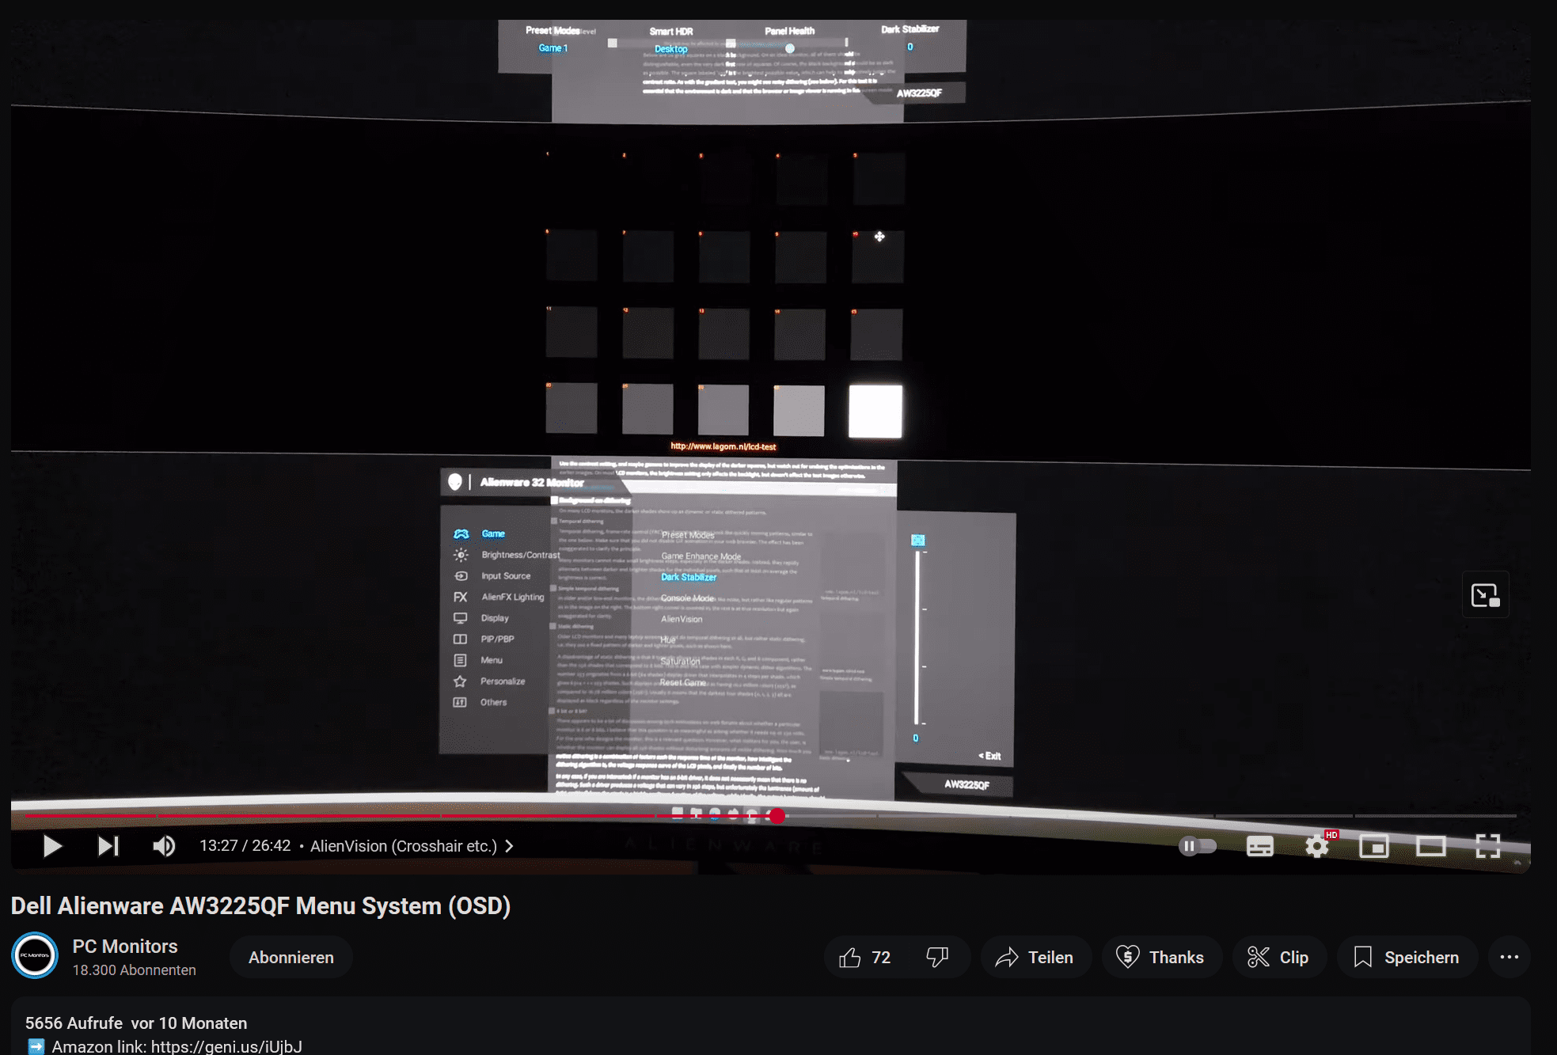Open PC Monitors channel name
Viewport: 1557px width, 1055px height.
[x=125, y=947]
